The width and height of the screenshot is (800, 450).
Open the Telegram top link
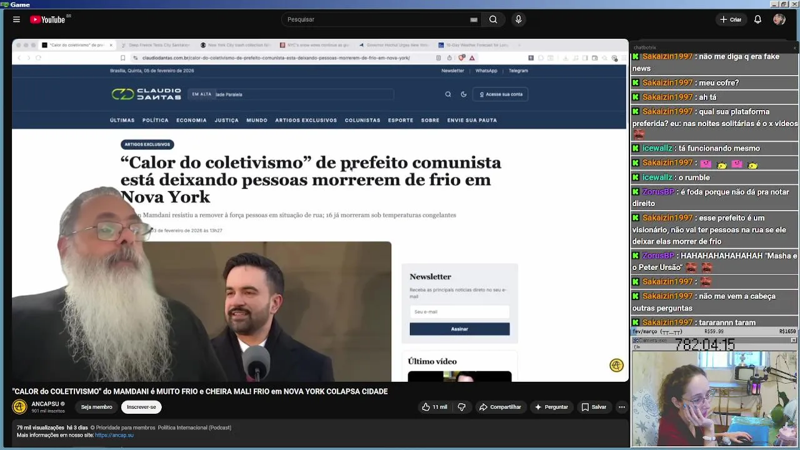(518, 71)
